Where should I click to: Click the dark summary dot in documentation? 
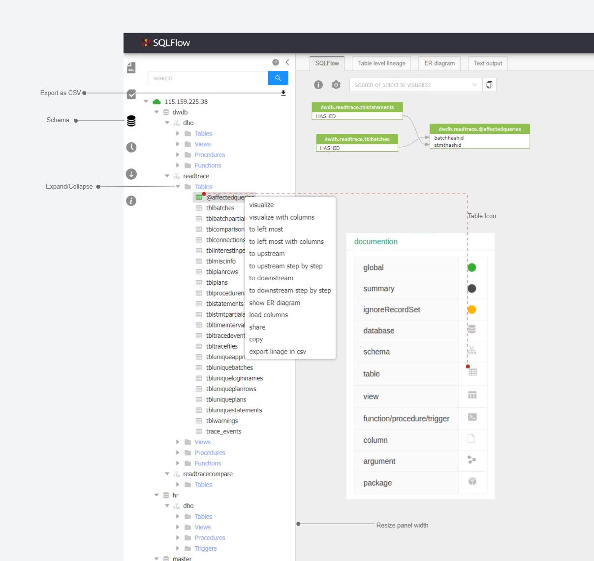471,289
